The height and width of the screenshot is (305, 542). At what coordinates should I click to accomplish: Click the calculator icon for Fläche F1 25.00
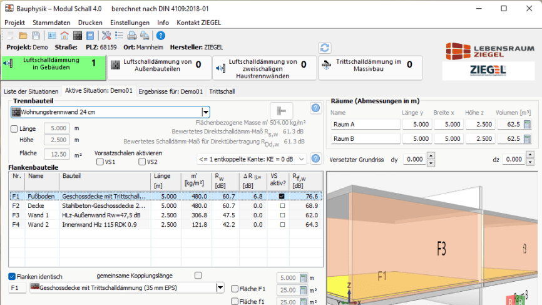(x=303, y=290)
